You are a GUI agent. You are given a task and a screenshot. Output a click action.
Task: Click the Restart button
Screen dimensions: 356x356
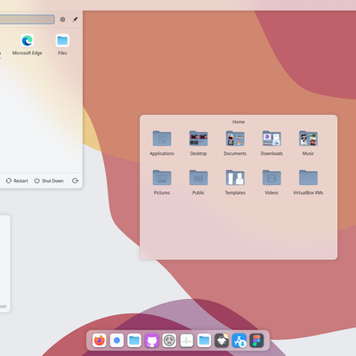pos(17,181)
